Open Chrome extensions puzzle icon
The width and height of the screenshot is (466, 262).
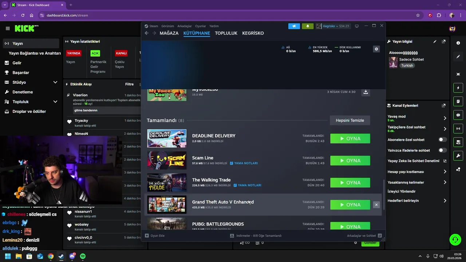(x=439, y=15)
